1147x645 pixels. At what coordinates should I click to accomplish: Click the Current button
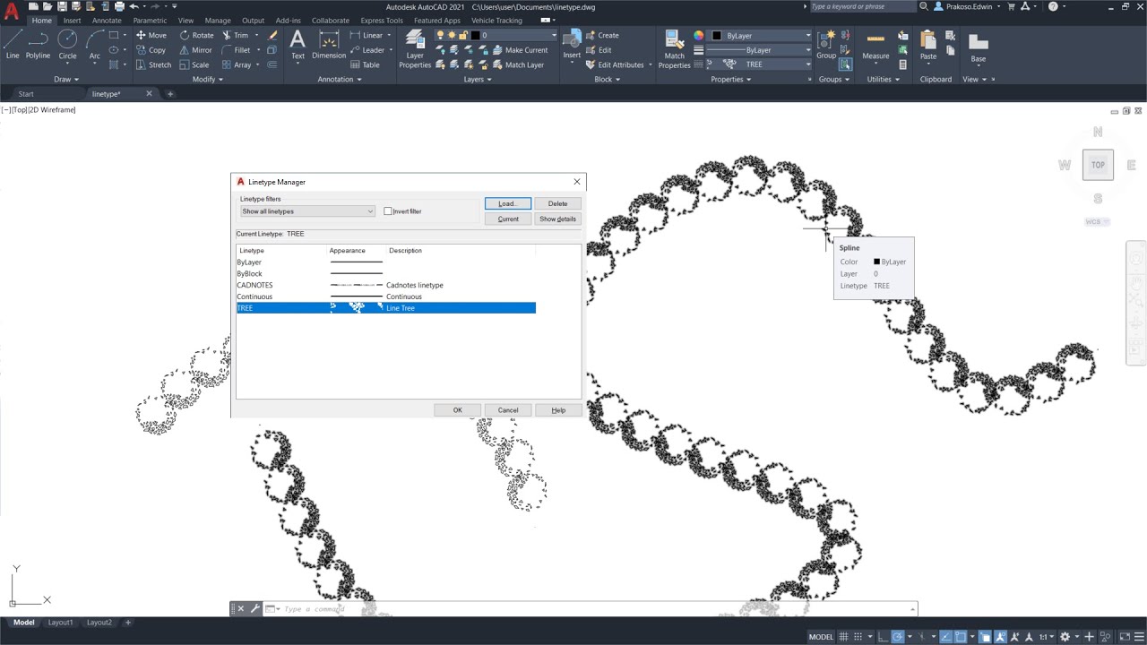(508, 219)
